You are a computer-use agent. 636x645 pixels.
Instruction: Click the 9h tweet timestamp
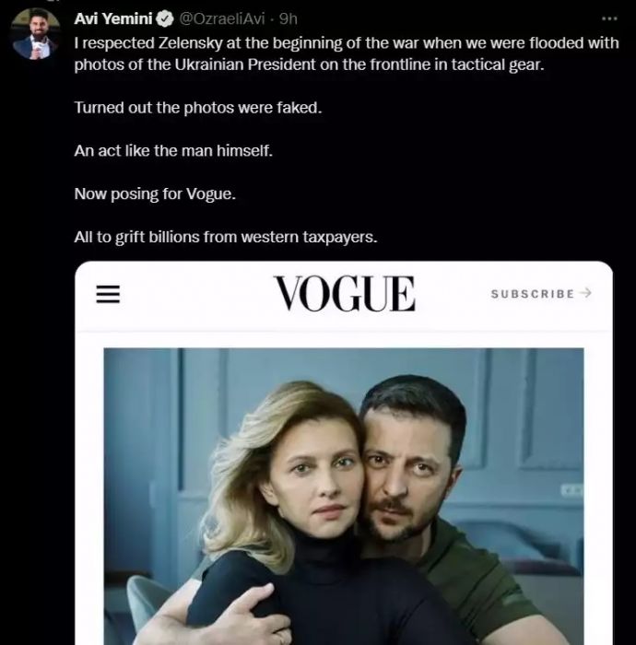click(x=288, y=18)
